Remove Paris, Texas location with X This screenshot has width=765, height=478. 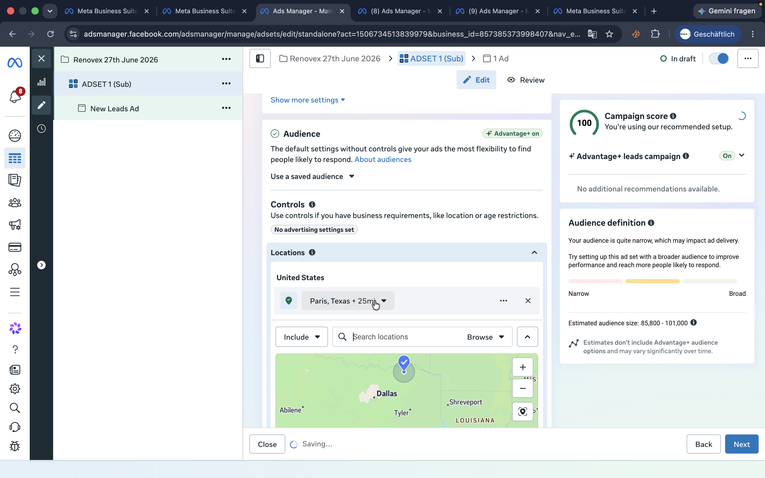(x=528, y=301)
